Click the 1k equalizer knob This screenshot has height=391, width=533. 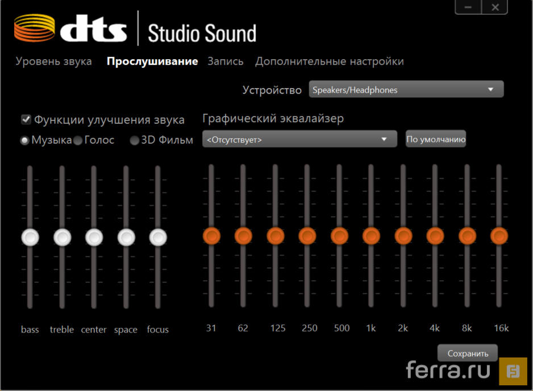(x=371, y=236)
